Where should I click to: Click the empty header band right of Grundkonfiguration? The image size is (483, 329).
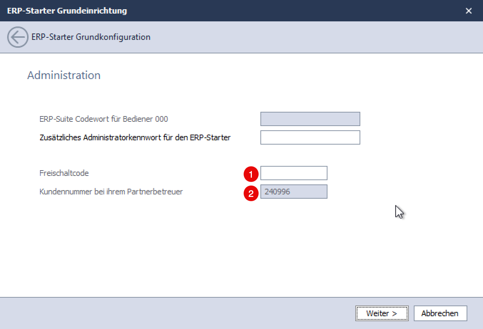303,37
